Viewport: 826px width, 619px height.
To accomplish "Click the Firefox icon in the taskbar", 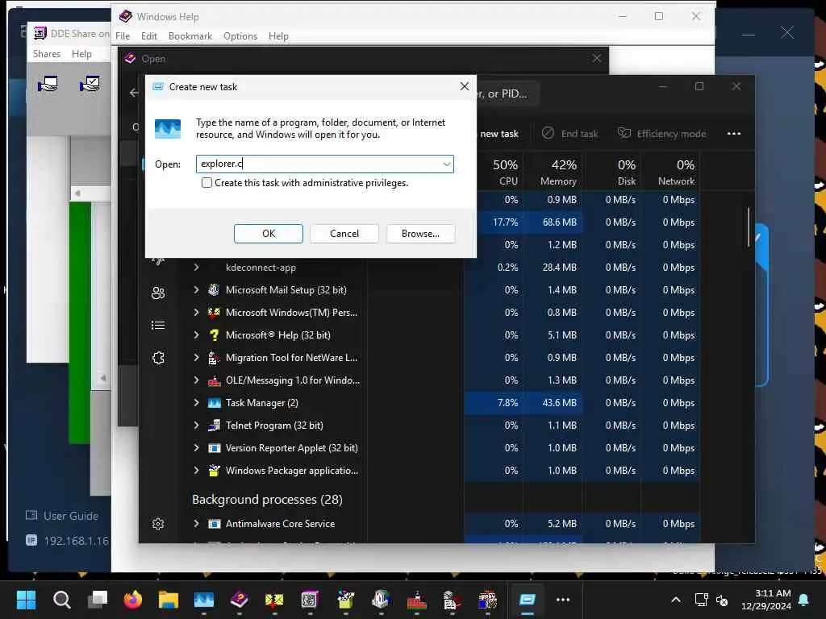I will point(133,600).
